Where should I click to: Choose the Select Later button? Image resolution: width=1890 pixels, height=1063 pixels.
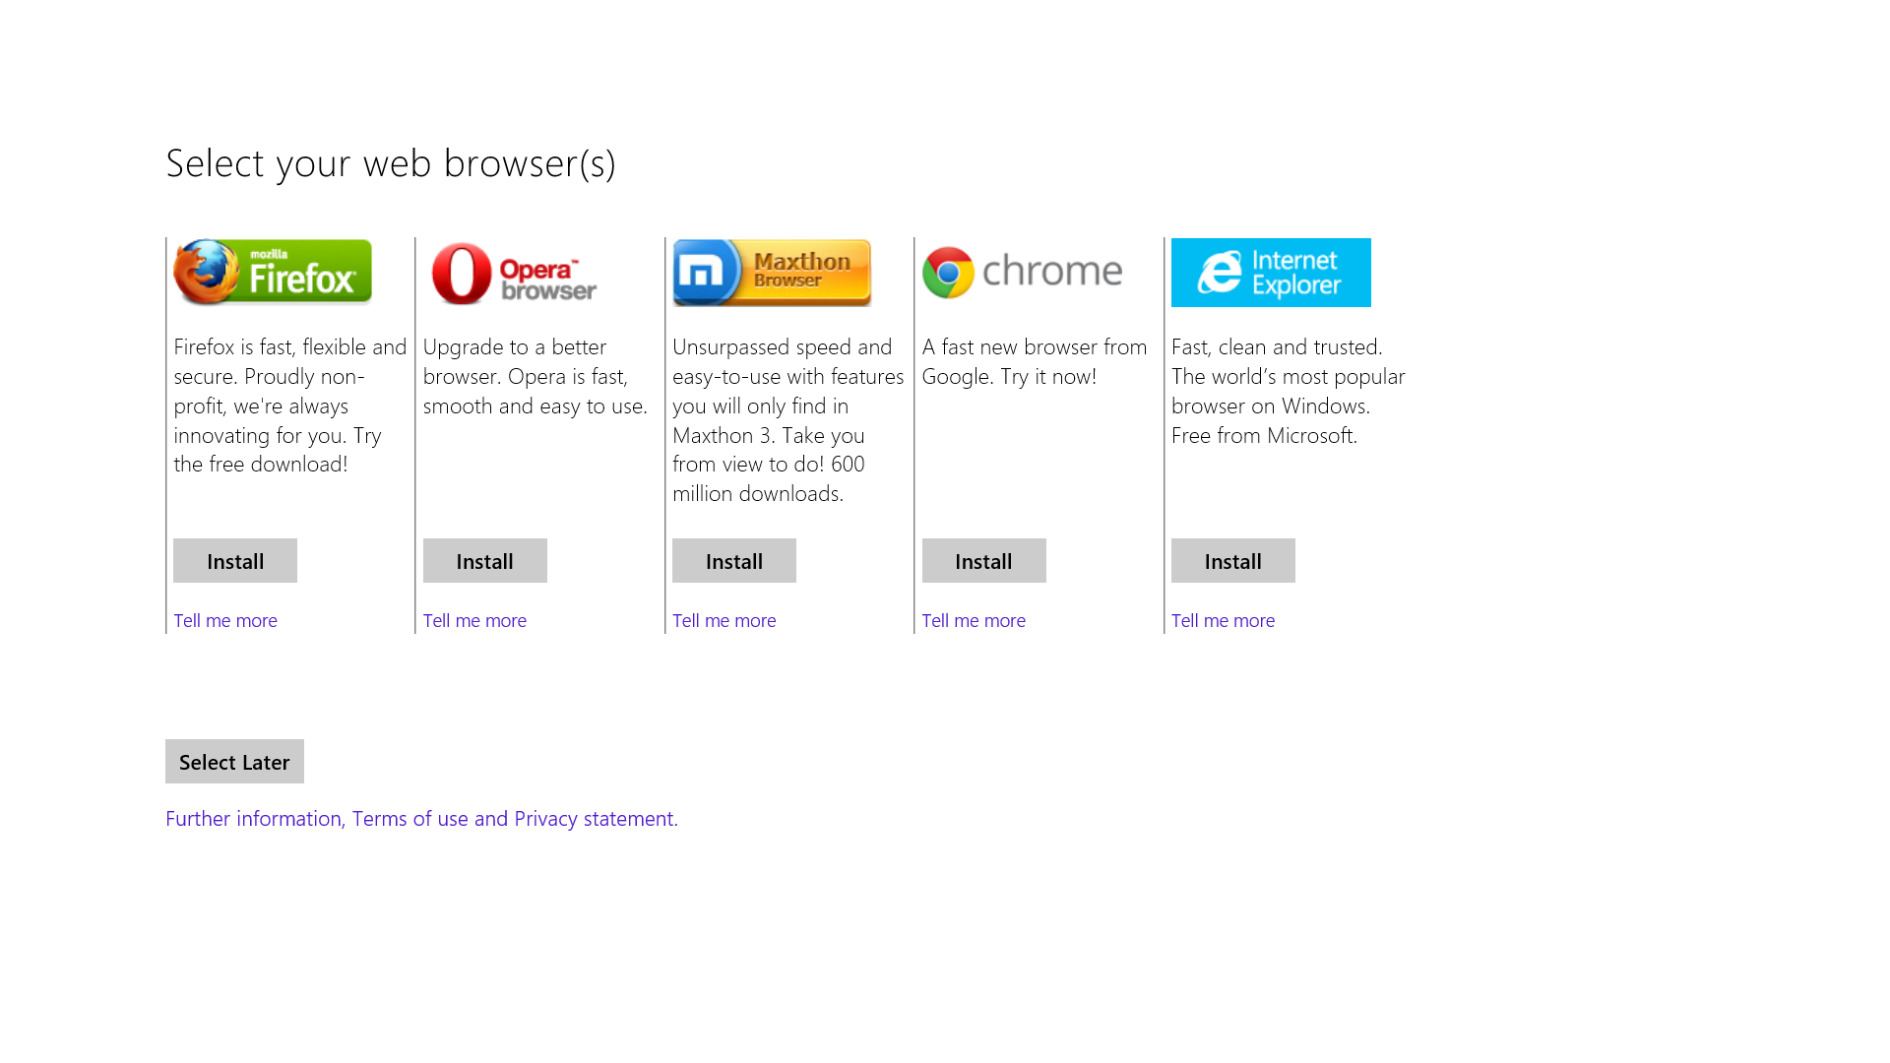click(x=234, y=762)
